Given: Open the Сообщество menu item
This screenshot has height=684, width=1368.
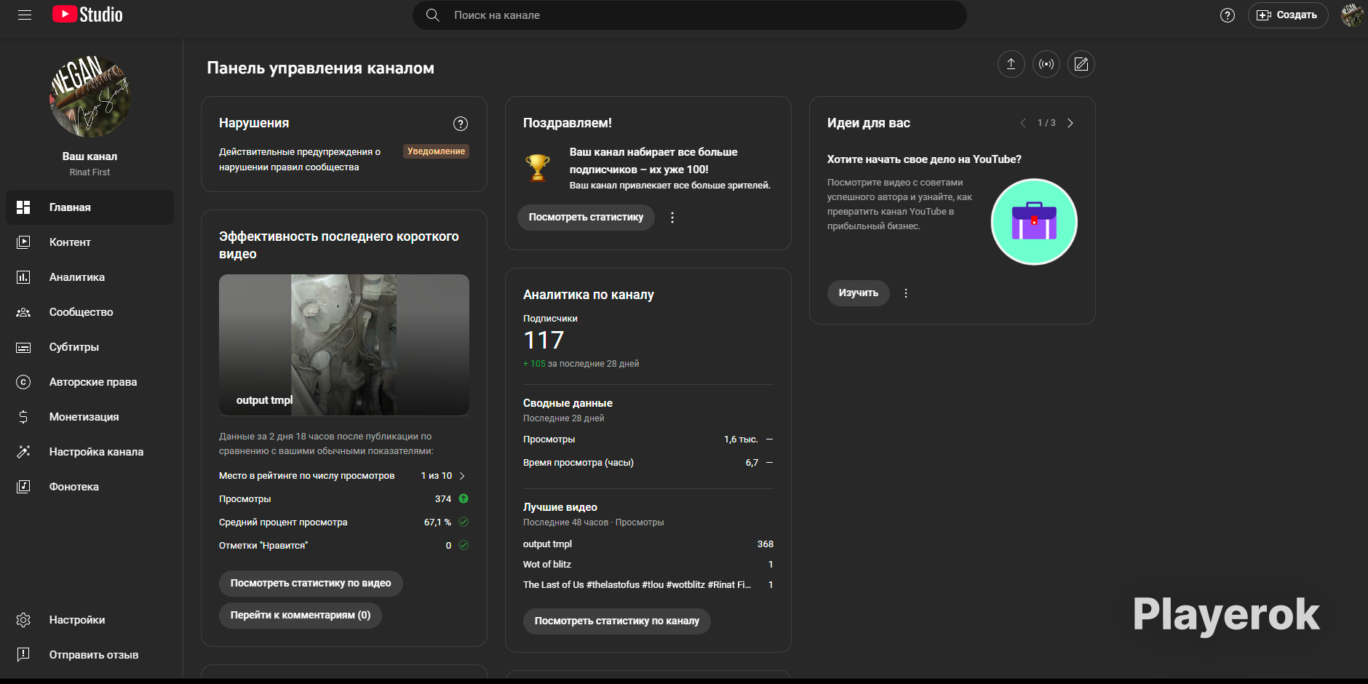Looking at the screenshot, I should click(x=90, y=312).
